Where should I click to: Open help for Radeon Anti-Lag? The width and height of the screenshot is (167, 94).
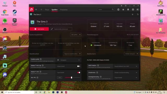43,66
